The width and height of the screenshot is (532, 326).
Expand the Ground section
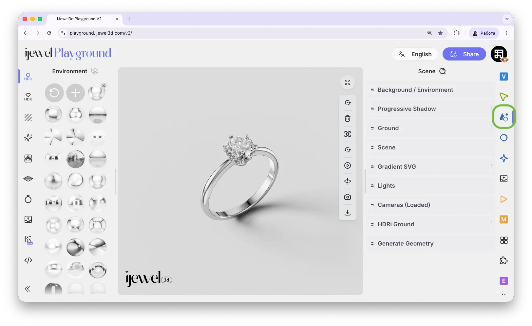pos(431,128)
